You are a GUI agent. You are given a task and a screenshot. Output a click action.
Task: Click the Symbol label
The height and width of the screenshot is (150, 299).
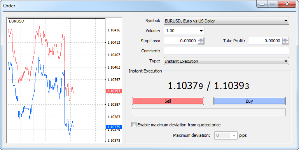153,21
